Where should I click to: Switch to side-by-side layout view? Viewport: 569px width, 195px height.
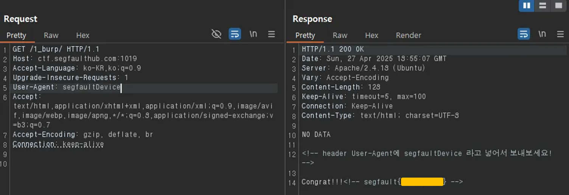(x=526, y=6)
